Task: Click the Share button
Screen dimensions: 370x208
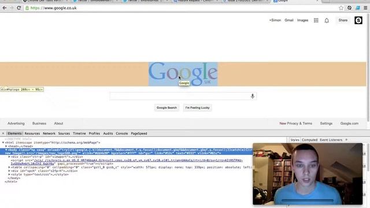Action: coord(343,20)
